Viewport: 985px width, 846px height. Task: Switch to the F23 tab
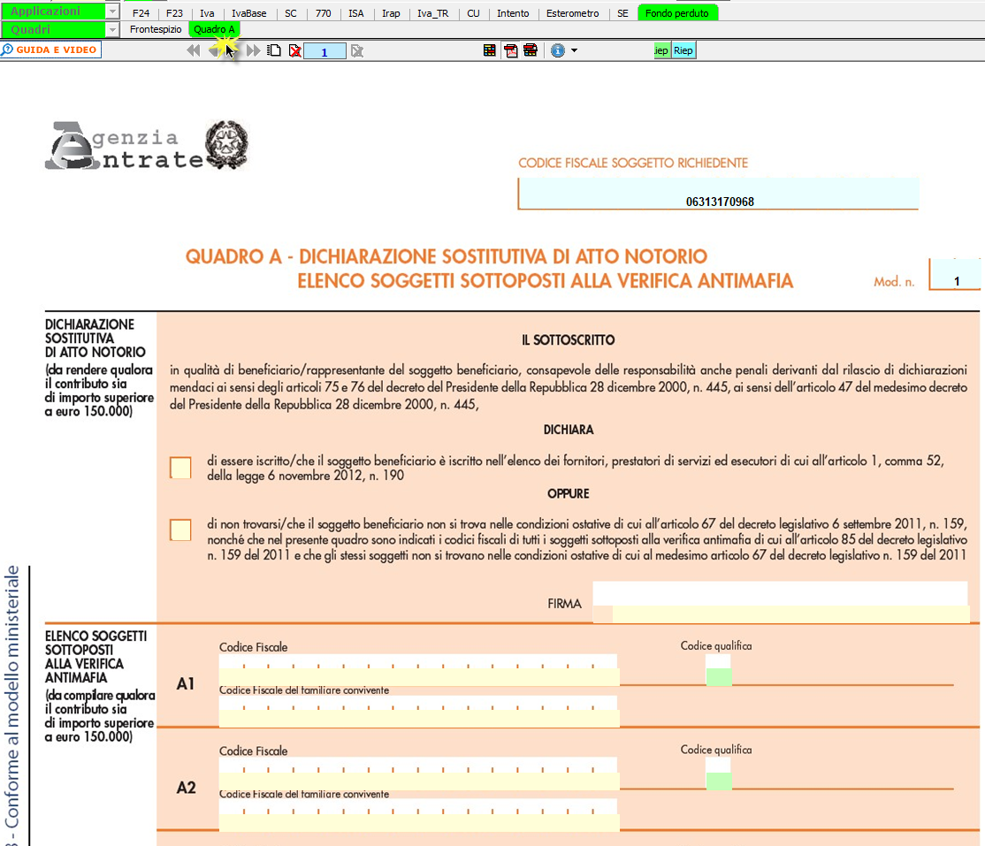click(175, 13)
